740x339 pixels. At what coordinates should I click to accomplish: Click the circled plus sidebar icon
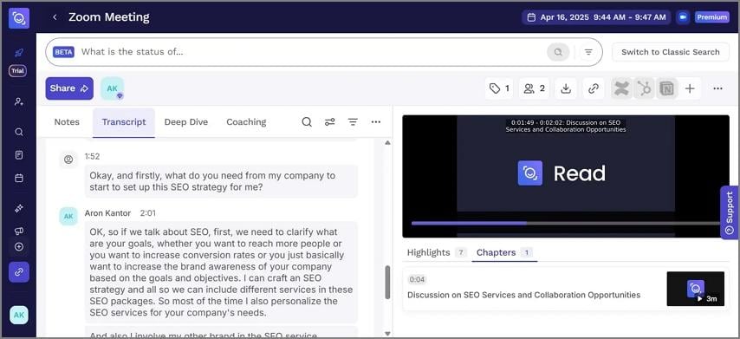tap(19, 246)
